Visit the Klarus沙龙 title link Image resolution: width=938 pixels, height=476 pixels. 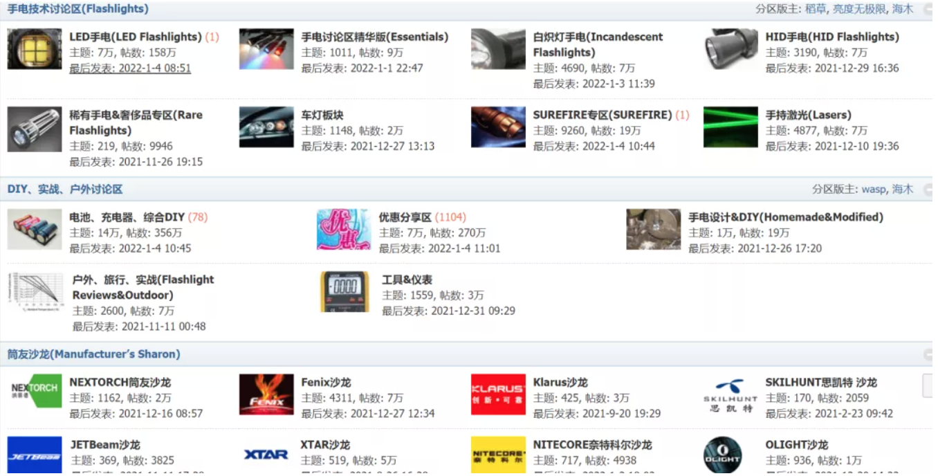pos(560,383)
